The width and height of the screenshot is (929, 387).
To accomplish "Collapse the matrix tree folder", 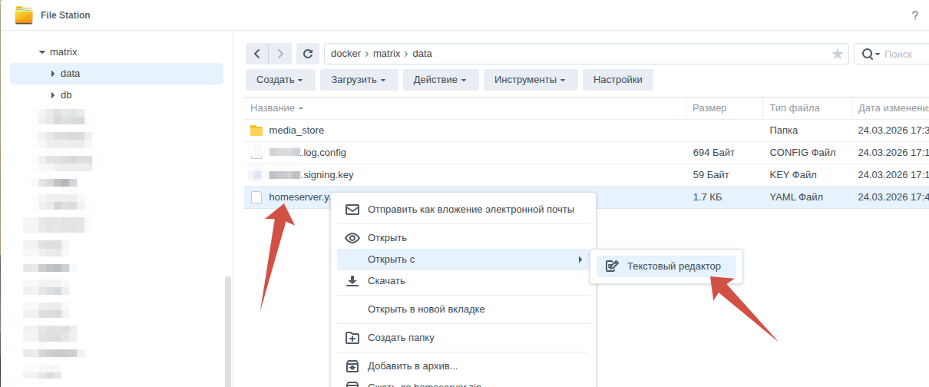I will [x=41, y=53].
